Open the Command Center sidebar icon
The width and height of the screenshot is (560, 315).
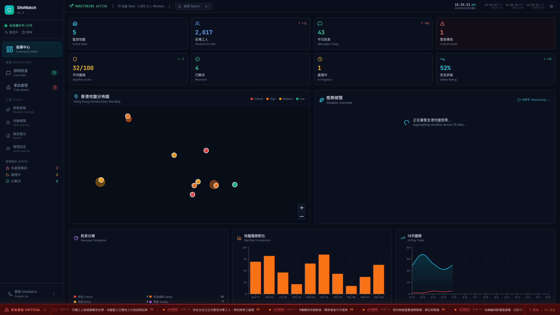point(9,49)
